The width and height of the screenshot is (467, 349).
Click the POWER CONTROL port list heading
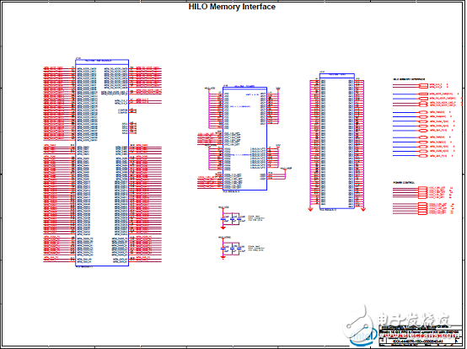(404, 183)
